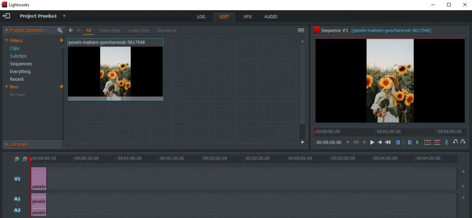Clear the marks with the middle diamond icon

[x=404, y=142]
